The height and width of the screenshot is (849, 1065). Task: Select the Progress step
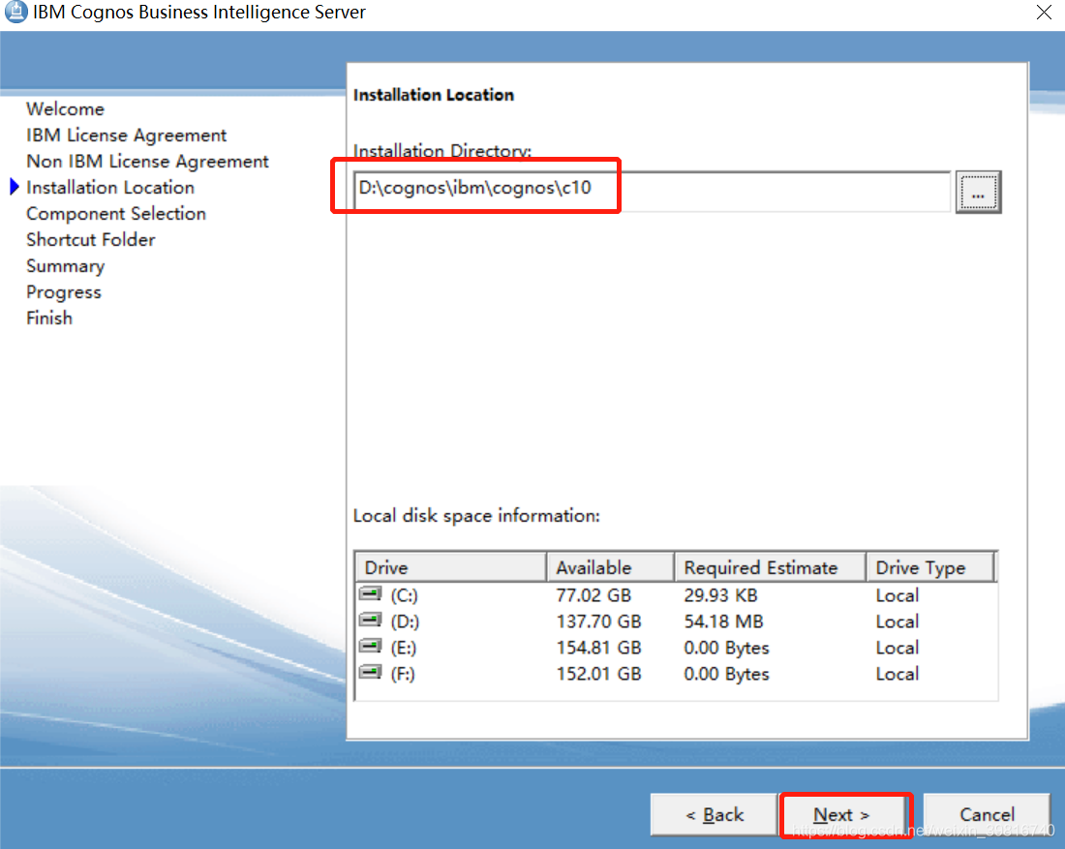tap(64, 292)
